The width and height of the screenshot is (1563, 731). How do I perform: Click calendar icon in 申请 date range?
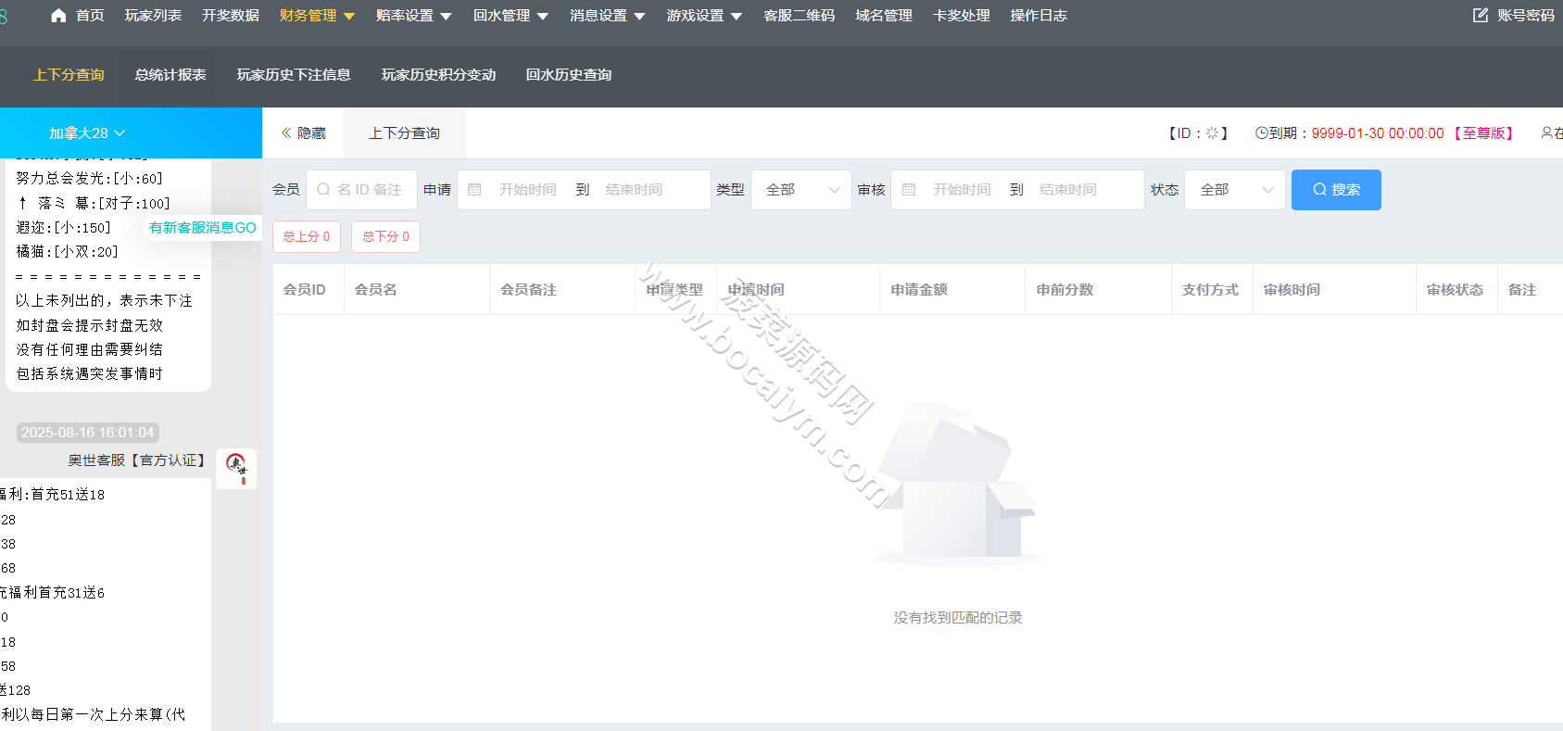click(474, 190)
